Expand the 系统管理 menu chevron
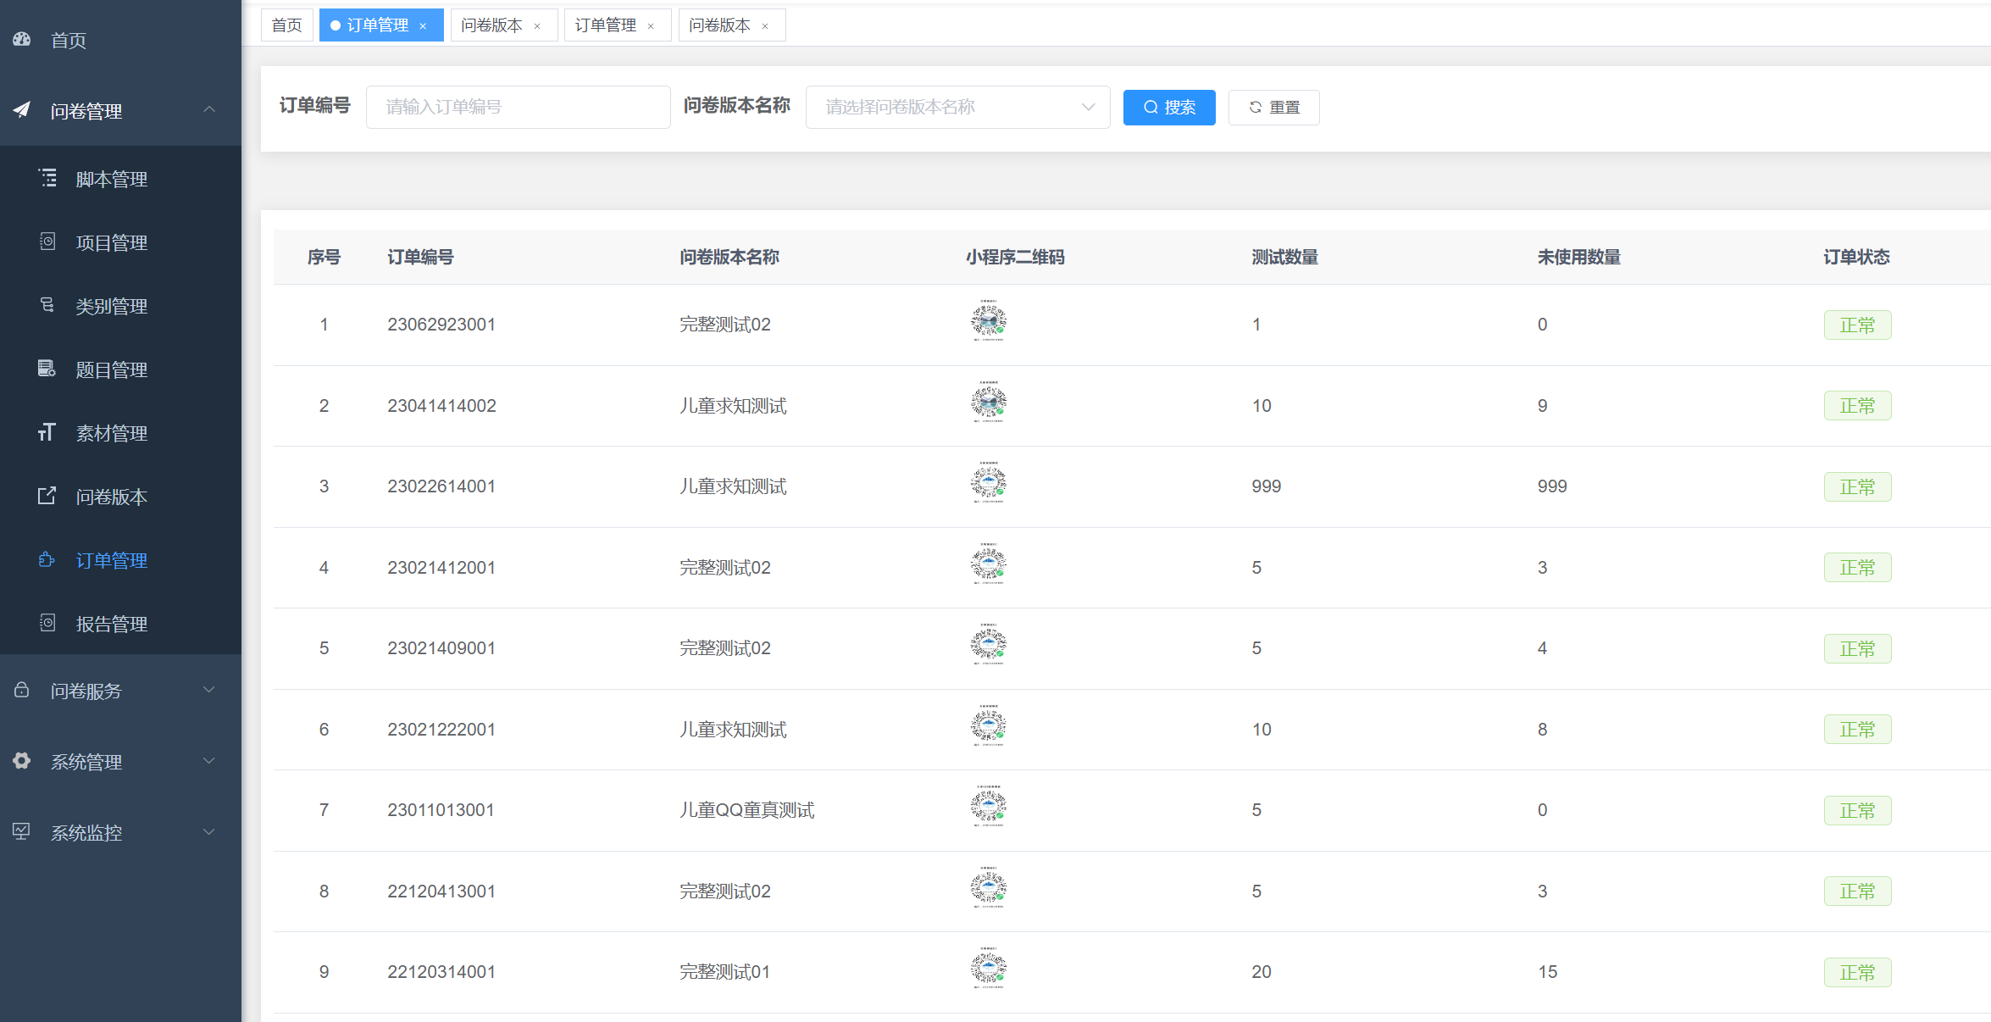Image resolution: width=1991 pixels, height=1022 pixels. [x=209, y=761]
